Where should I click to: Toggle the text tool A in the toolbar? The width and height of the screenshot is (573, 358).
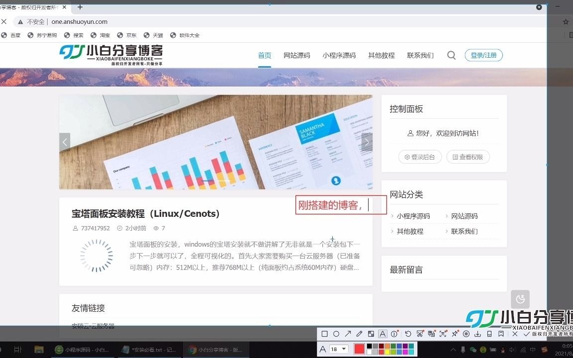[382, 334]
